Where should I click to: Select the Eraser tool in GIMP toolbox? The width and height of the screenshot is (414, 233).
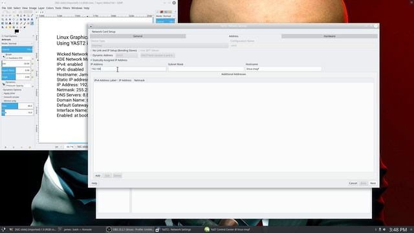click(x=28, y=23)
